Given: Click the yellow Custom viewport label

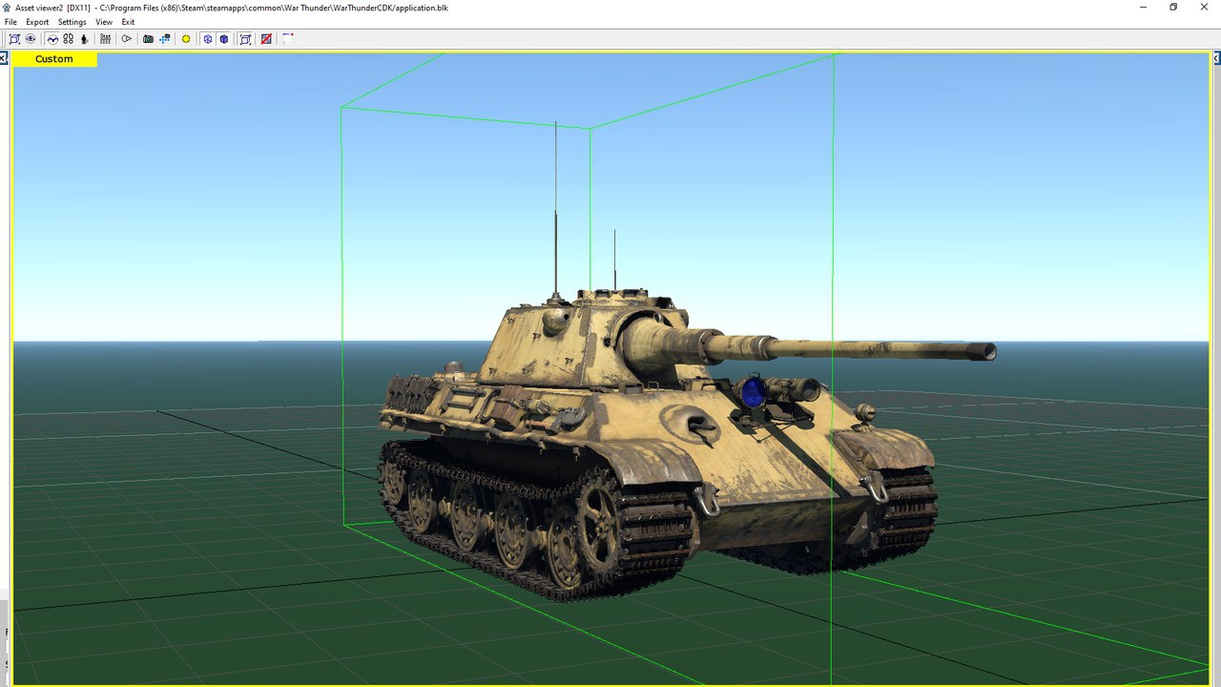Looking at the screenshot, I should 54,59.
